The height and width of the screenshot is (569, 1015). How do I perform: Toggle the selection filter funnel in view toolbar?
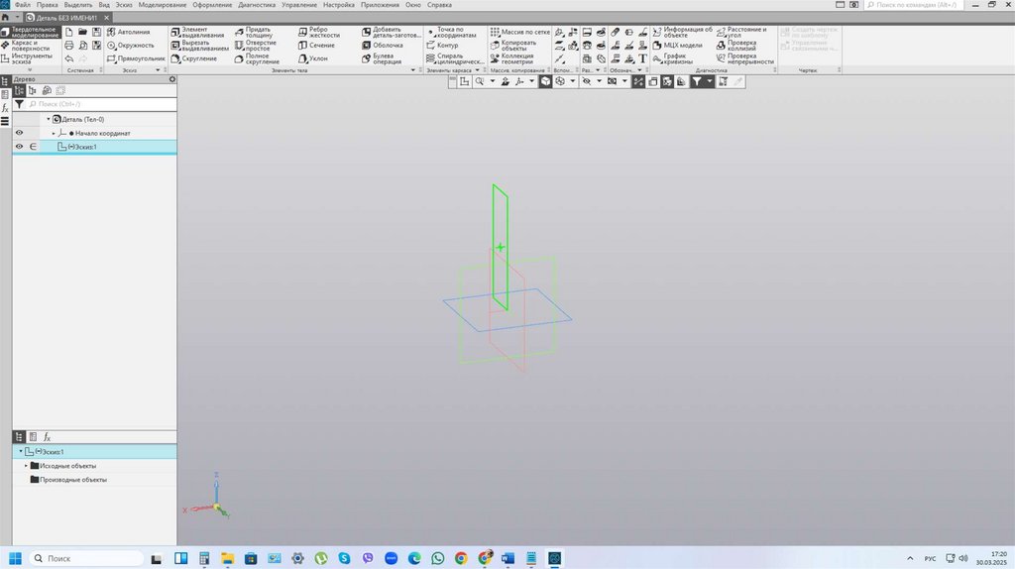697,81
